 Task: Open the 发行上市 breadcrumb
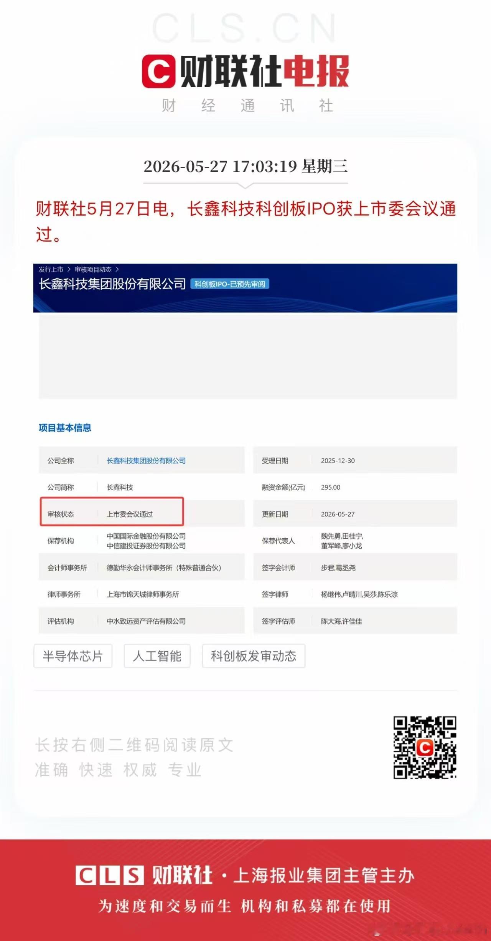pyautogui.click(x=51, y=269)
